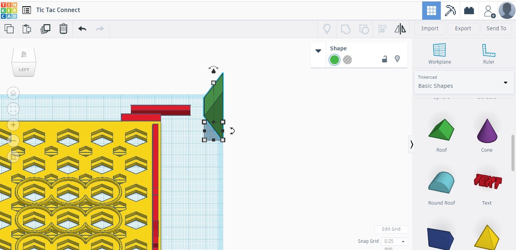
Task: Switch to the 3D design grid view
Action: (x=431, y=10)
